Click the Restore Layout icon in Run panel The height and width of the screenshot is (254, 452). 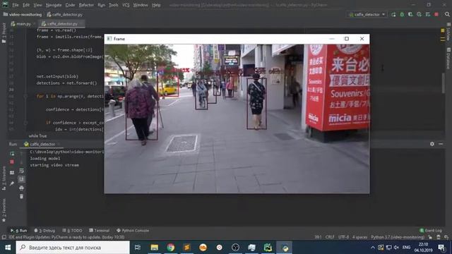[12, 172]
